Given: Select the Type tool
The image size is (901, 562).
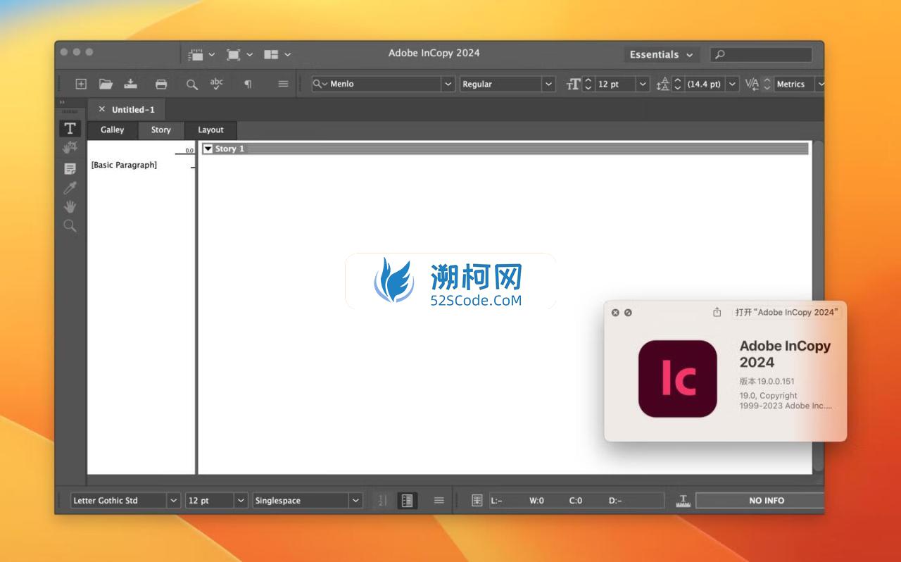Looking at the screenshot, I should coord(70,128).
